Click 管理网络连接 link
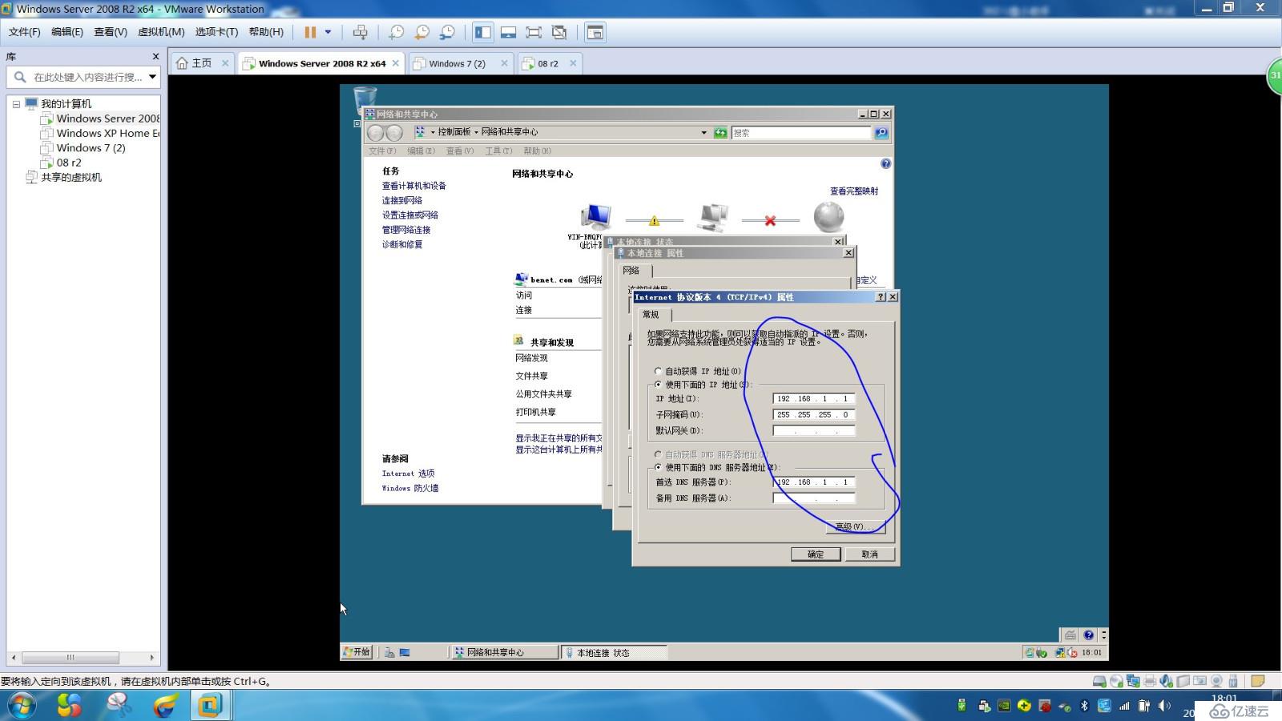This screenshot has height=721, width=1282. click(405, 229)
